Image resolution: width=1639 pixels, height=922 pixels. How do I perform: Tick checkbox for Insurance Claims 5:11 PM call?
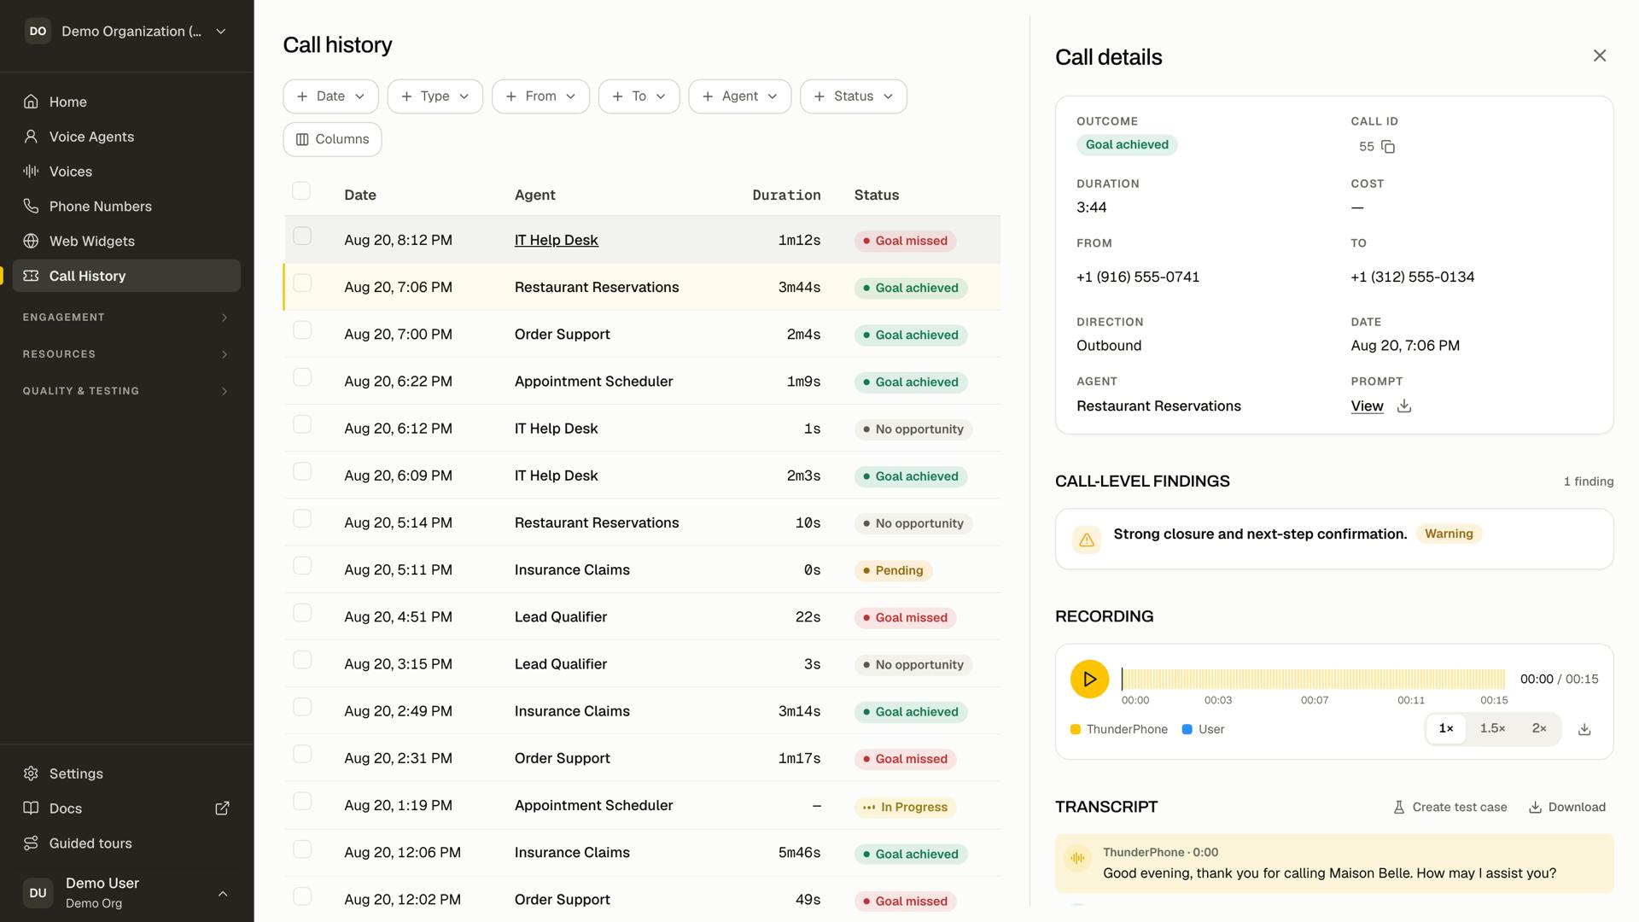302,566
